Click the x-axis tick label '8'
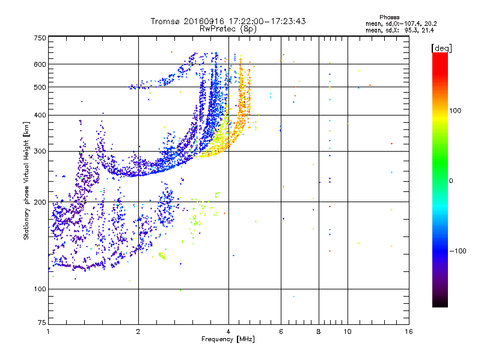This screenshot has width=481, height=361. [319, 332]
